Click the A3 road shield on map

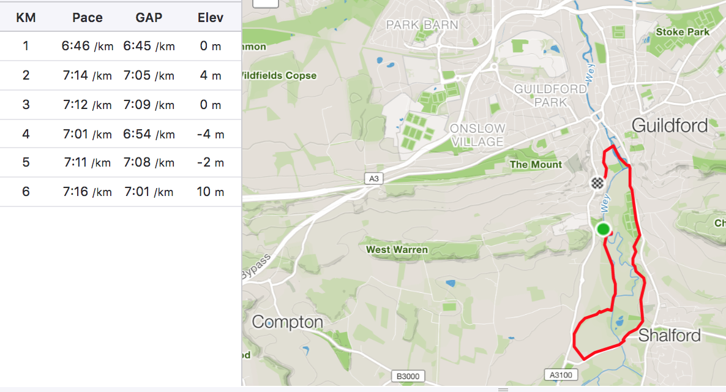pos(373,178)
